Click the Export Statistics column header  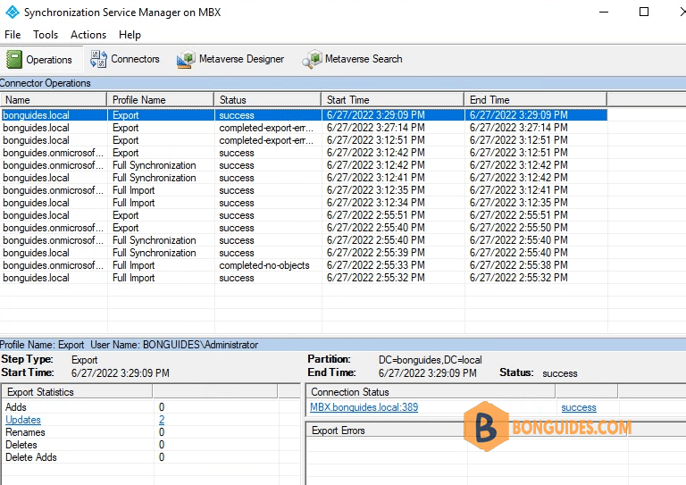77,392
